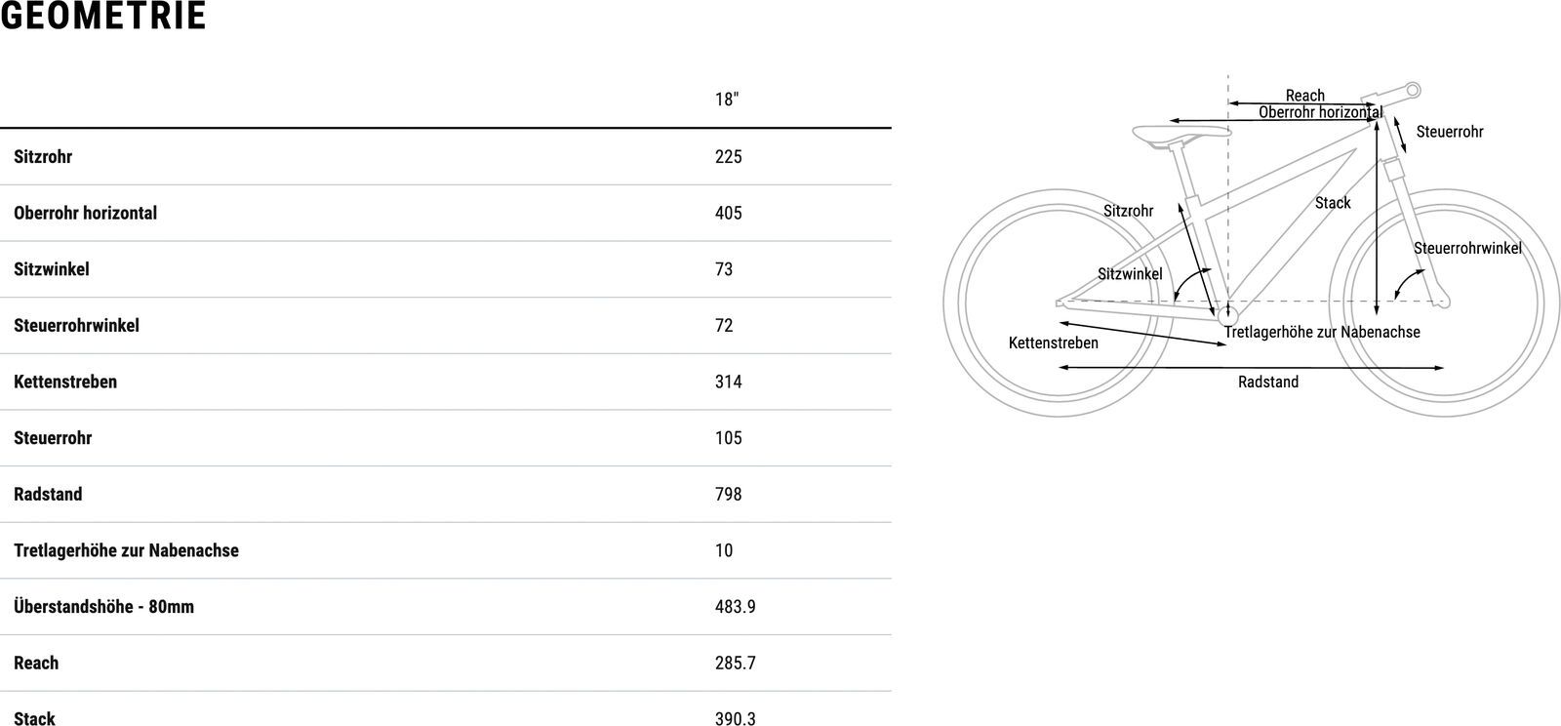The image size is (1561, 726).
Task: Click Tretlagerhöhe zur Nabenachse table row label
Action: (x=126, y=550)
